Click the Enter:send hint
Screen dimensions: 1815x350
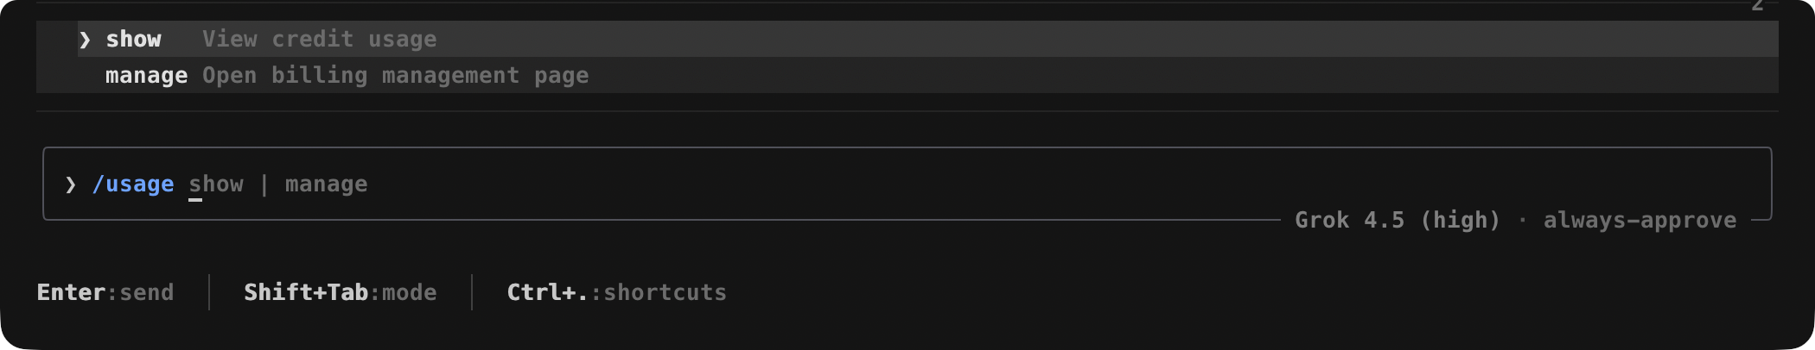105,292
